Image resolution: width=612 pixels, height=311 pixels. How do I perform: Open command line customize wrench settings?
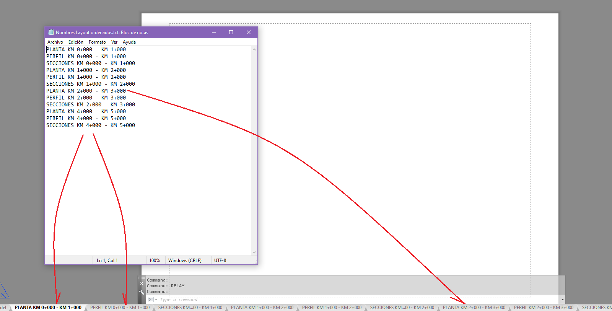click(142, 292)
